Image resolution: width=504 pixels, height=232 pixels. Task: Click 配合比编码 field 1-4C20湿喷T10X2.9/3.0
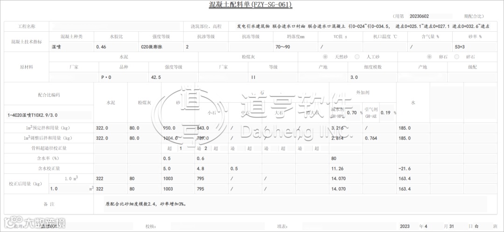coord(49,115)
